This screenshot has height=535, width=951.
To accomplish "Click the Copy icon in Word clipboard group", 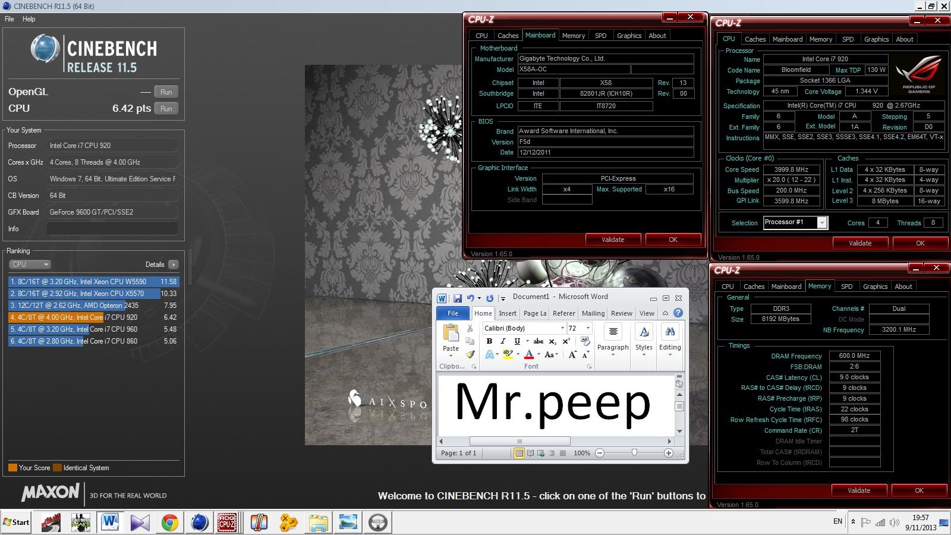I will click(470, 341).
